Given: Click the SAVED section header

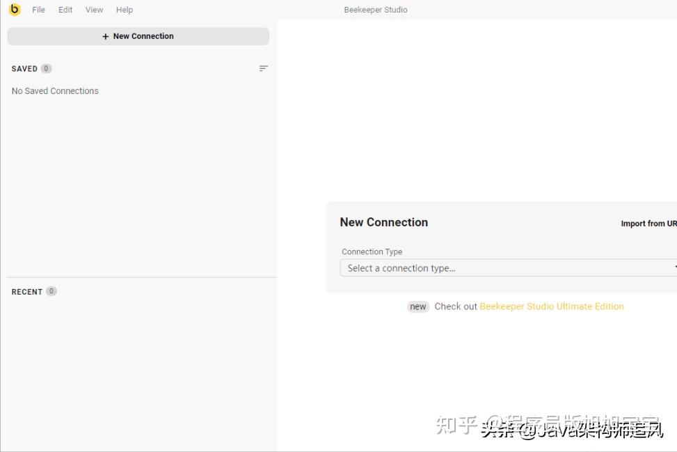Looking at the screenshot, I should pos(24,69).
